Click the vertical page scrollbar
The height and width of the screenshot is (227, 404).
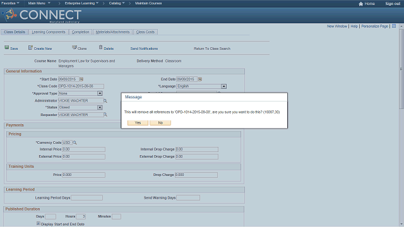(401, 69)
